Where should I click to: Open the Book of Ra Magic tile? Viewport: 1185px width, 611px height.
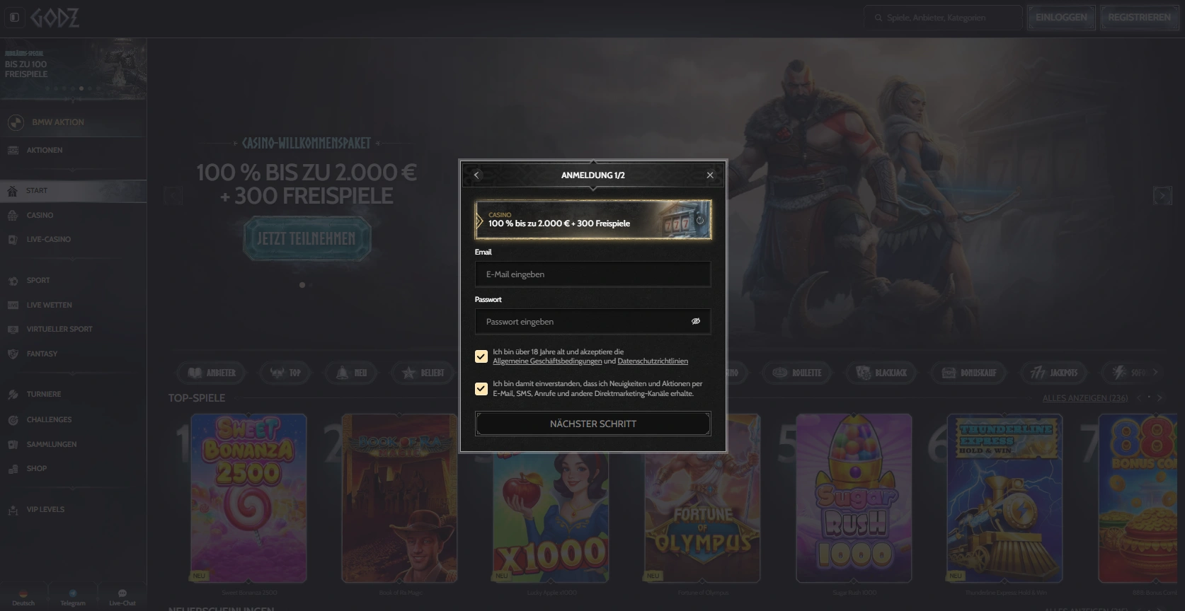tap(400, 499)
